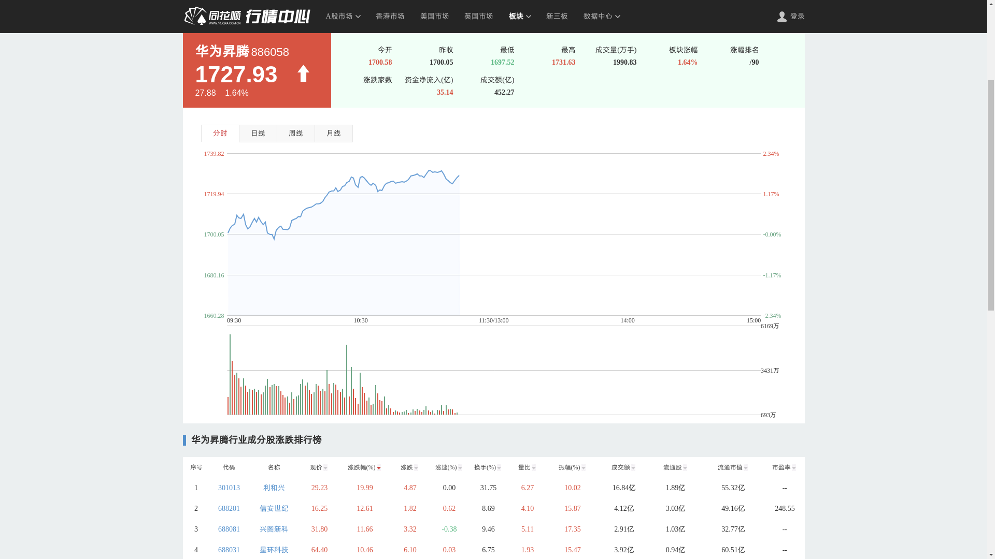The height and width of the screenshot is (559, 995).
Task: Click the 现价 column sort arrow
Action: pyautogui.click(x=325, y=468)
